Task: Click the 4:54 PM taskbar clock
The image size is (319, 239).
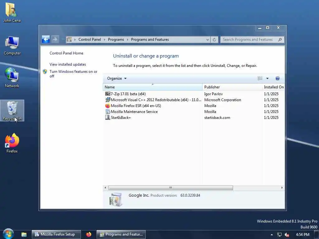Action: (302, 235)
